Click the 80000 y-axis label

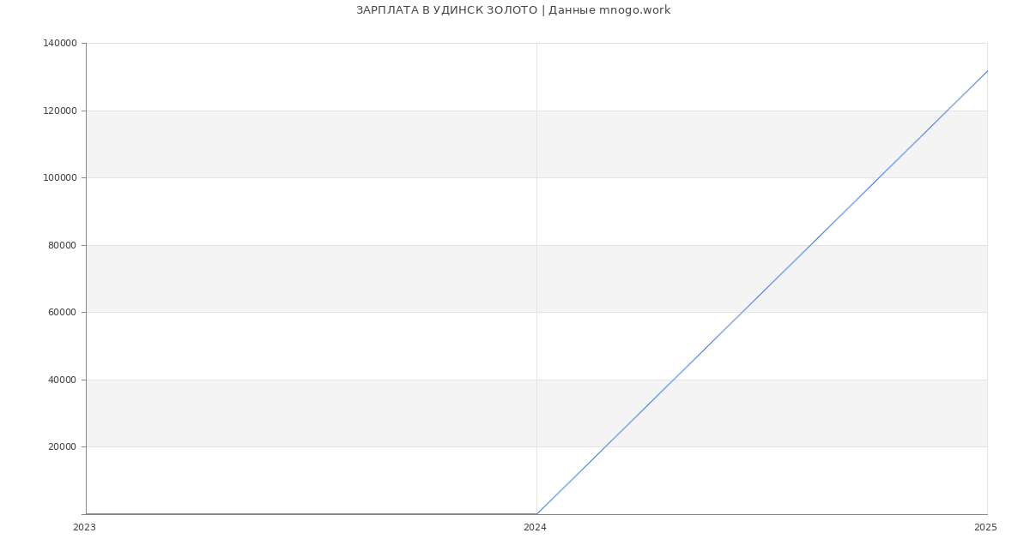(62, 245)
